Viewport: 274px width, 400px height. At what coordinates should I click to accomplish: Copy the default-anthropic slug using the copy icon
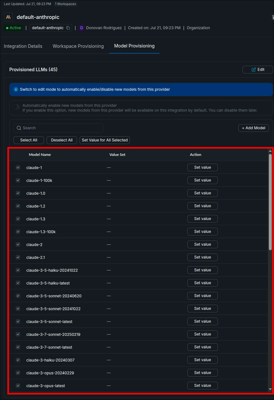(68, 28)
